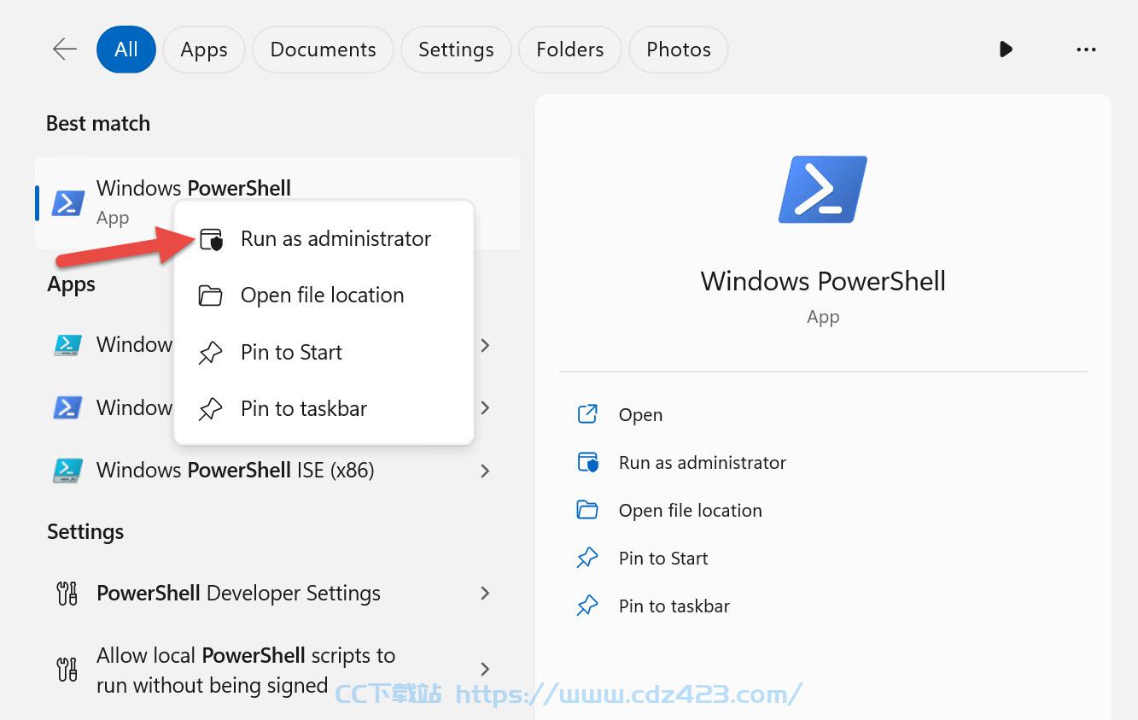1138x720 pixels.
Task: Click the blue folder icon in details pane
Action: point(587,511)
